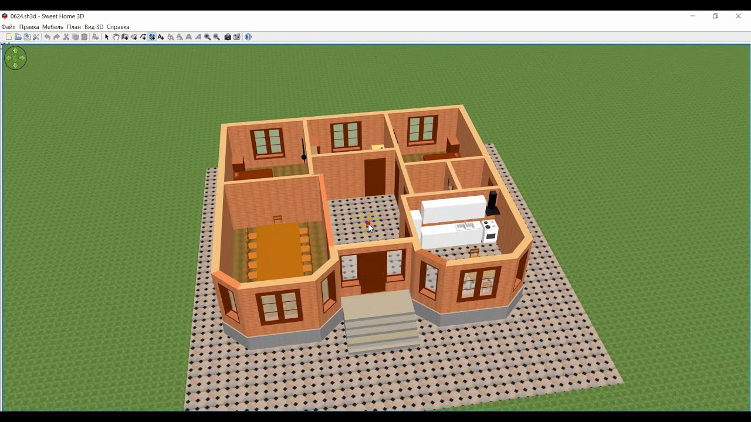Create a new home with New icon
The width and height of the screenshot is (751, 422).
(9, 37)
